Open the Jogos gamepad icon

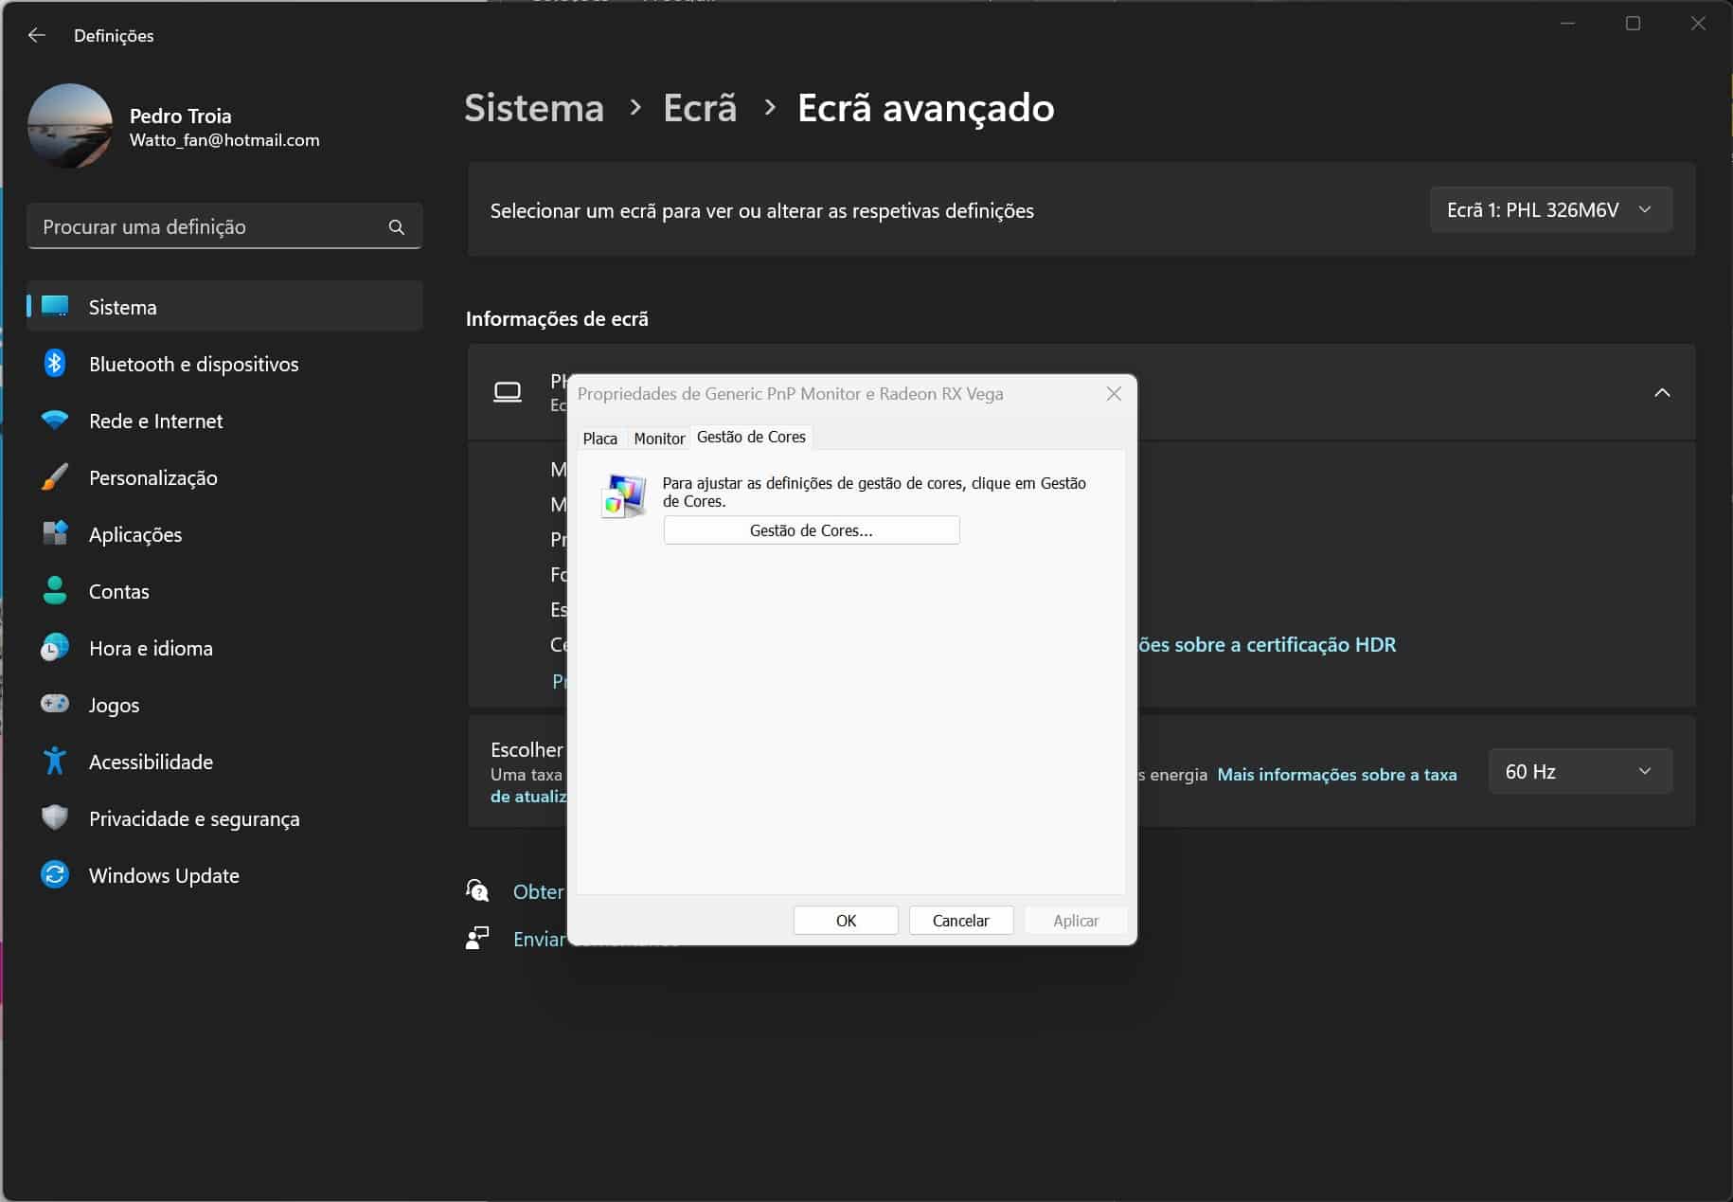[55, 705]
